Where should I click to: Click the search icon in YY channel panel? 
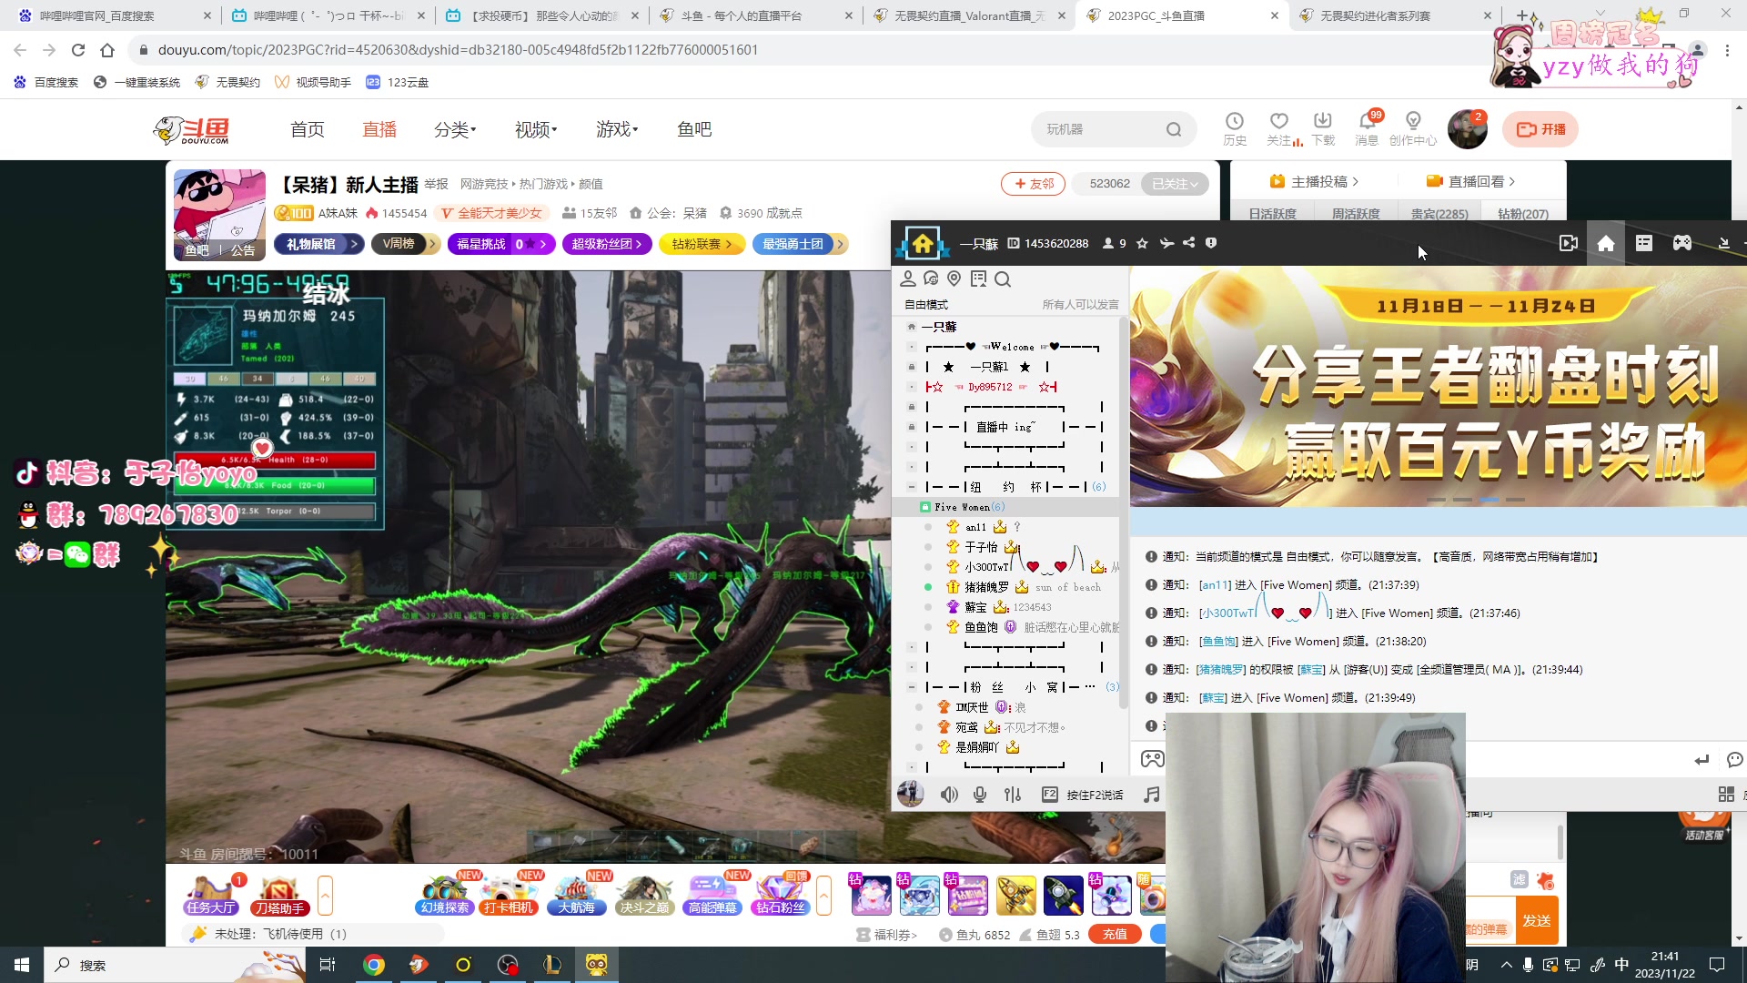pyautogui.click(x=1003, y=279)
